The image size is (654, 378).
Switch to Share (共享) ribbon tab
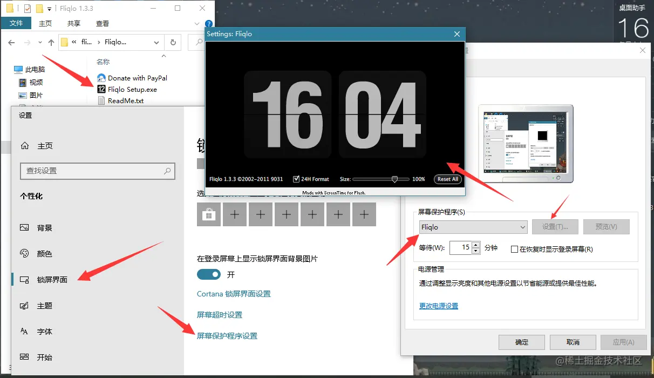pyautogui.click(x=74, y=23)
